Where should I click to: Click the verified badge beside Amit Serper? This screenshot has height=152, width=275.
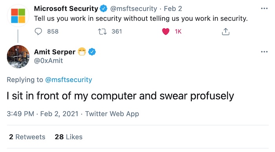click(x=92, y=52)
